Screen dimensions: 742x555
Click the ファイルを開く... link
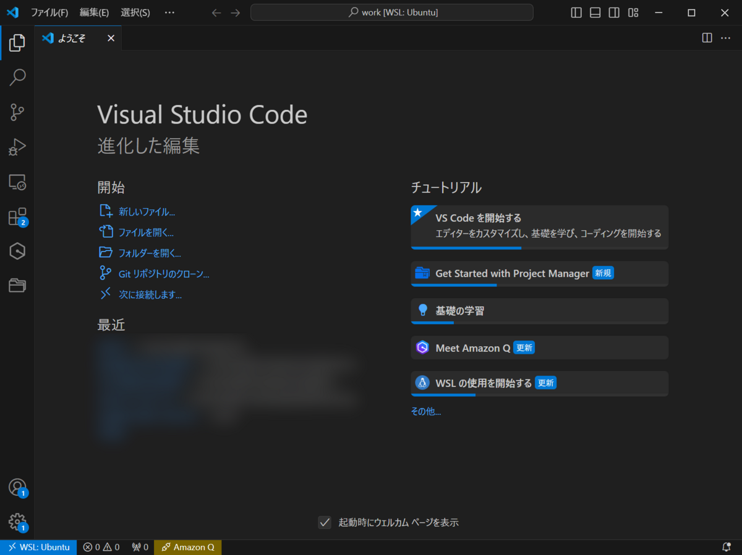click(x=146, y=233)
